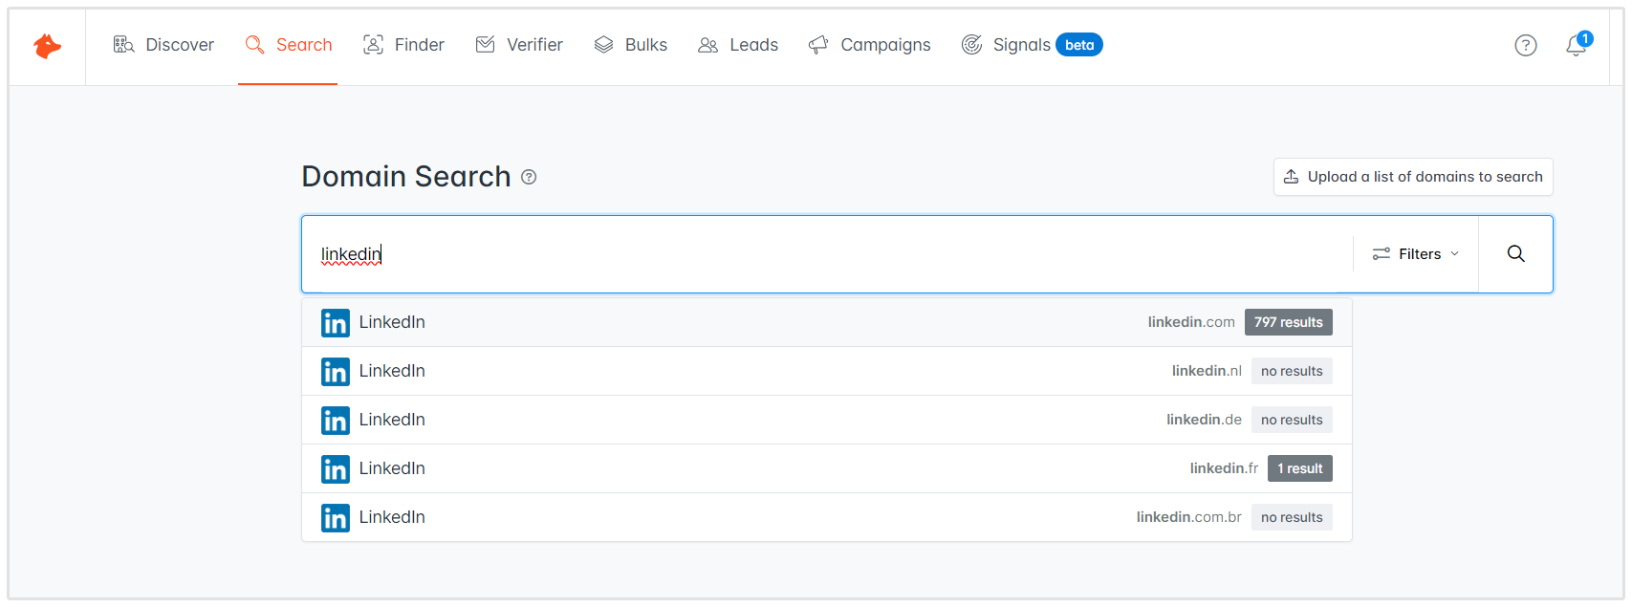The image size is (1632, 607).
Task: Click the LinkedIn logo beside linkedin.com suggestion
Action: [x=336, y=323]
